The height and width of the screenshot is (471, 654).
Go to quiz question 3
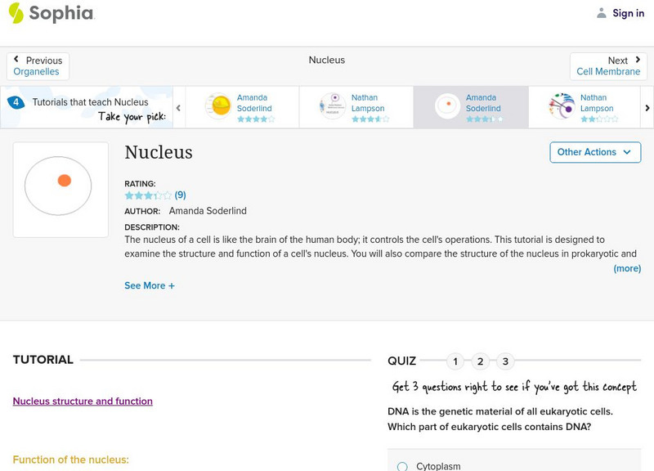505,361
